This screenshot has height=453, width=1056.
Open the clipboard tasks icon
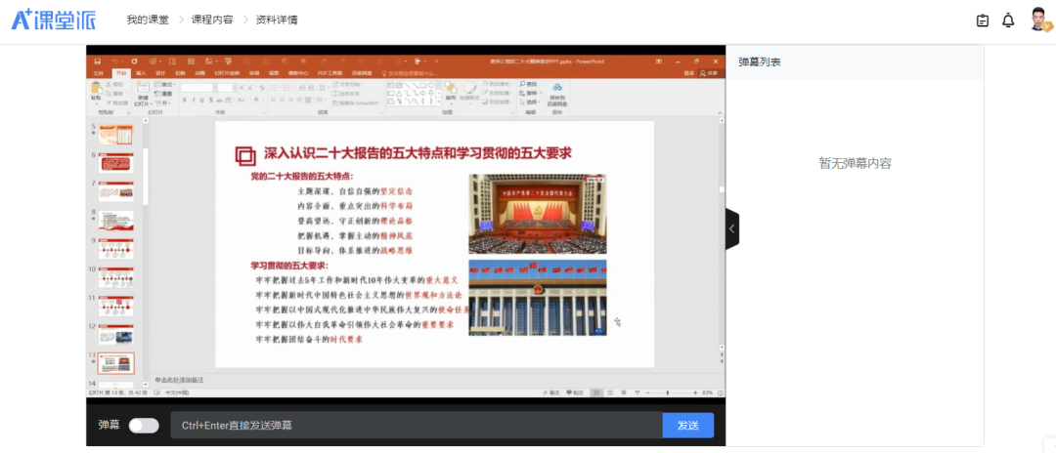983,21
